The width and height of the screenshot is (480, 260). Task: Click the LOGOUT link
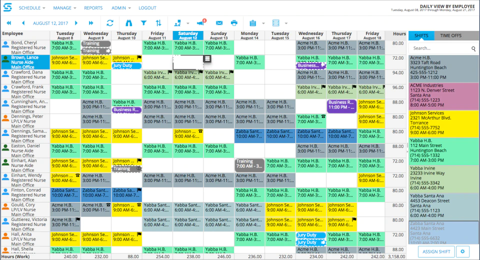(147, 8)
